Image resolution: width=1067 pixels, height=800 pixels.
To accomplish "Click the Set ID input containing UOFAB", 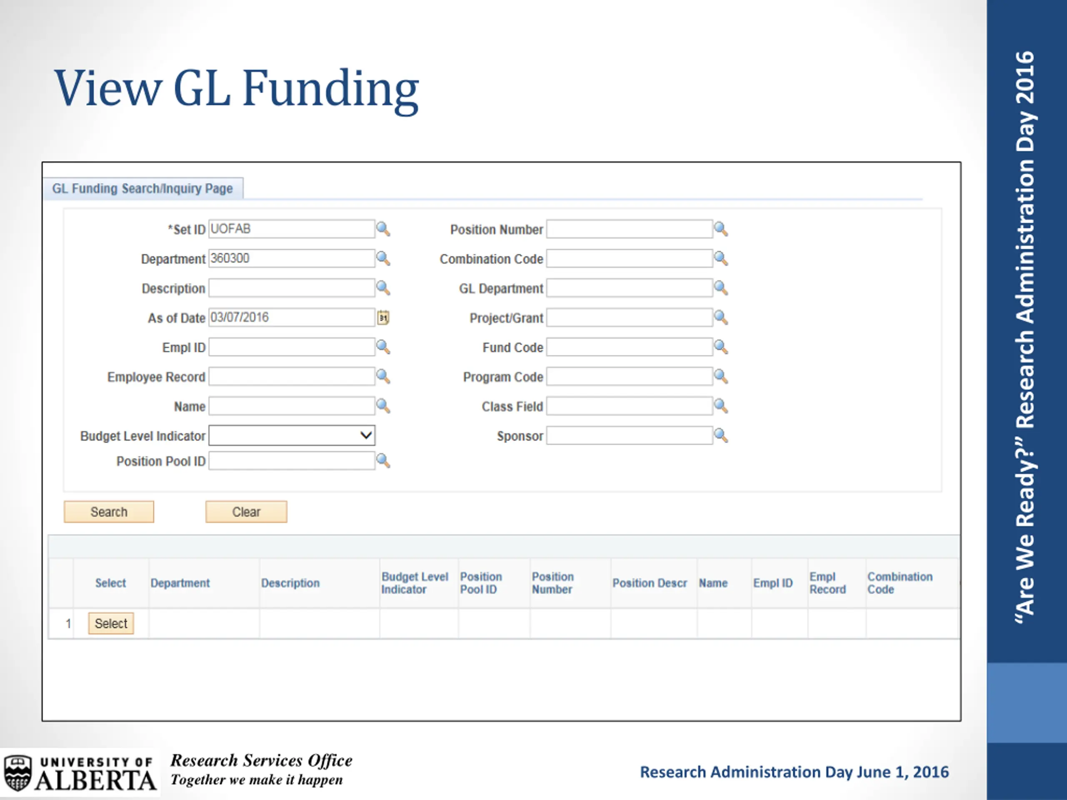I will tap(292, 229).
